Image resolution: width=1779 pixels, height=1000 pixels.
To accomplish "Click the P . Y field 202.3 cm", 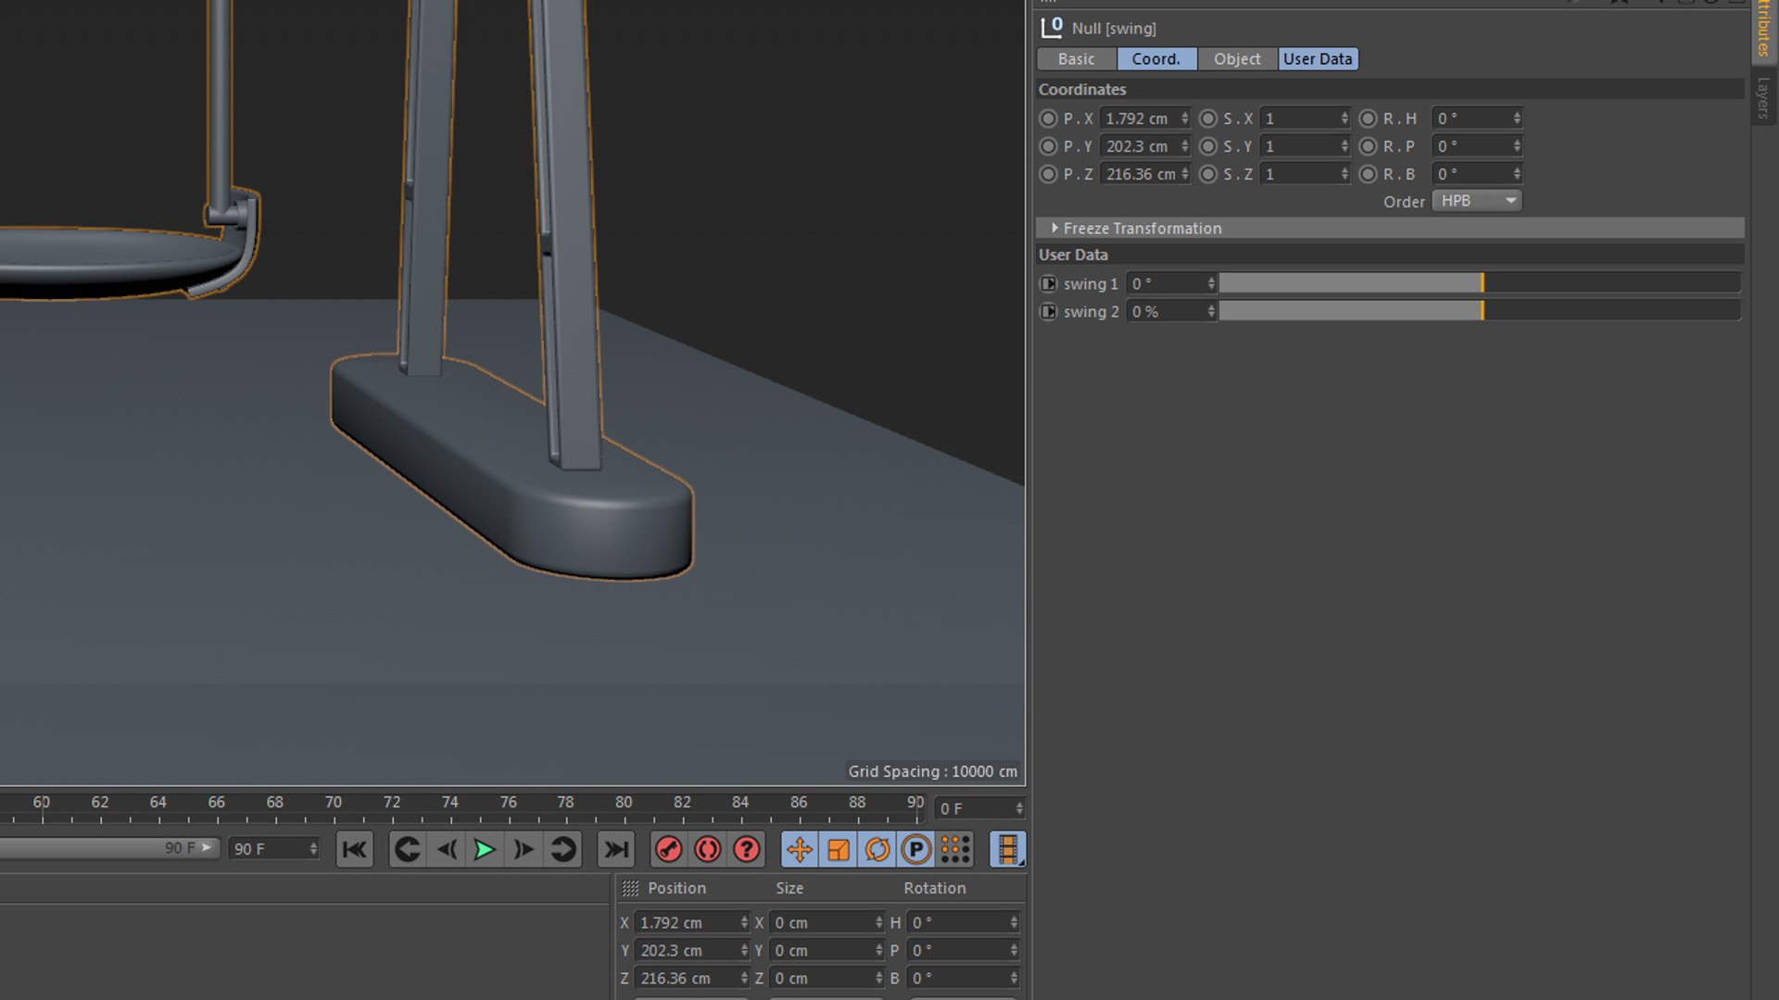I will pos(1145,146).
